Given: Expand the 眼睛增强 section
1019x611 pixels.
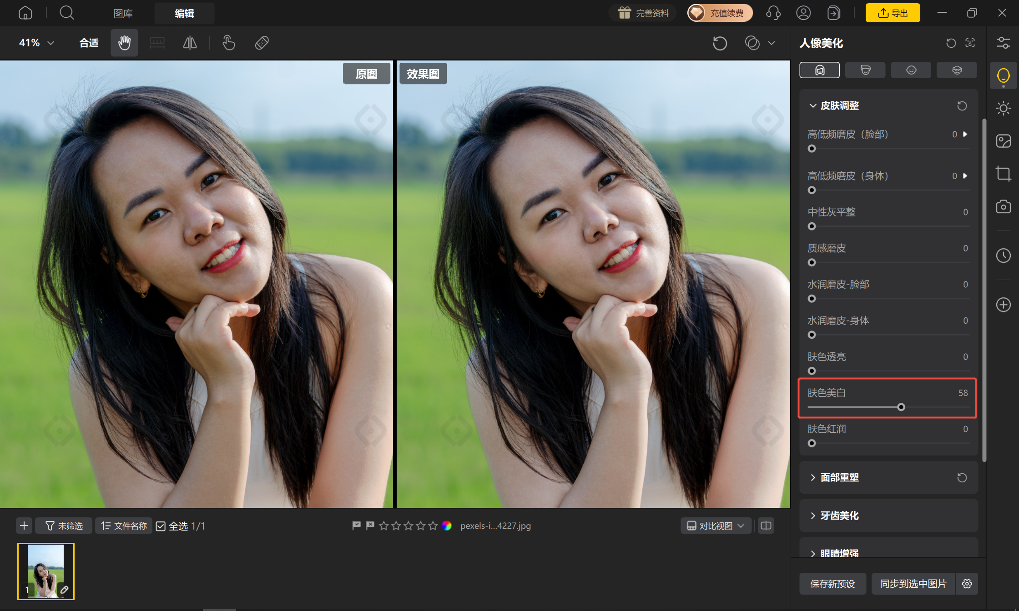Looking at the screenshot, I should tap(813, 554).
